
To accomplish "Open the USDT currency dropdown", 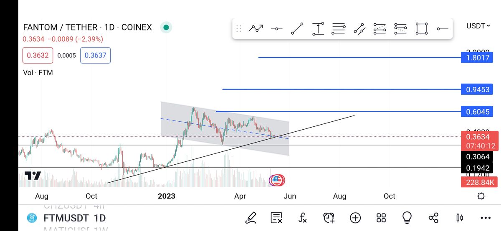I will [478, 26].
